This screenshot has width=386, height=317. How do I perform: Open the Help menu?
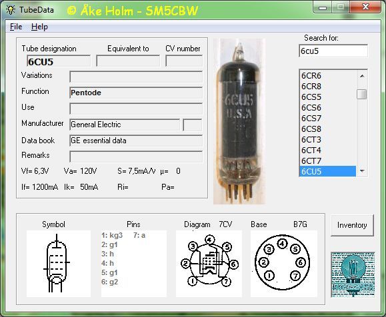click(39, 27)
